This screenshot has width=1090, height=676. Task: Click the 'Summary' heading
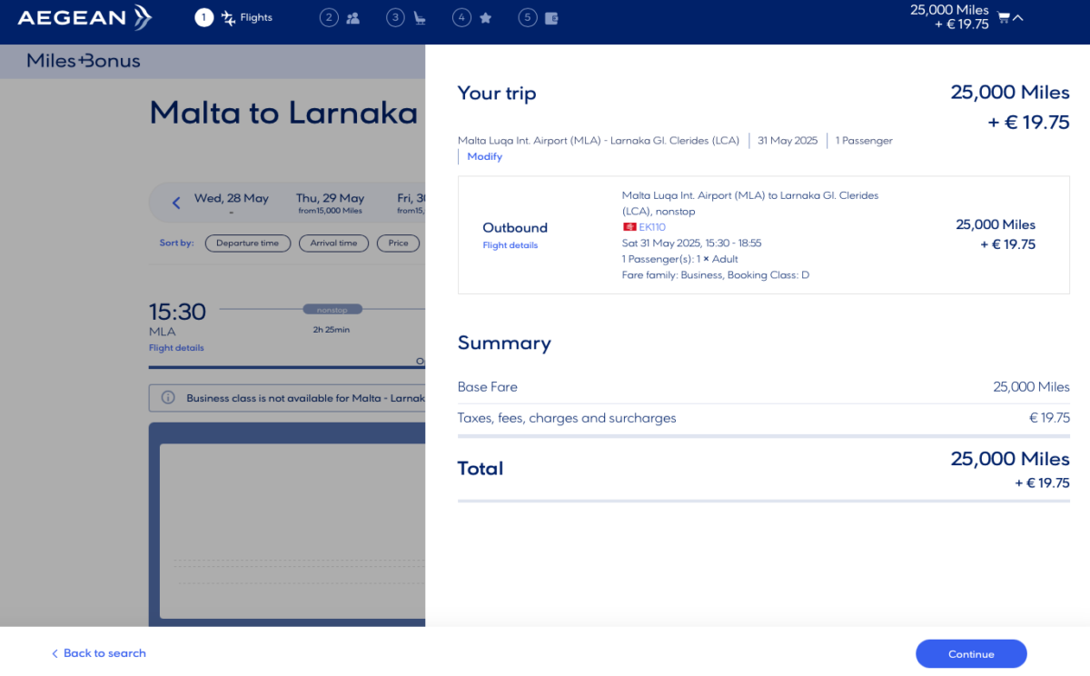pyautogui.click(x=504, y=343)
